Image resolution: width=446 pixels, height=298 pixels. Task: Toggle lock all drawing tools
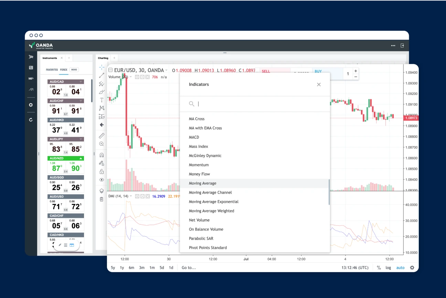102,171
